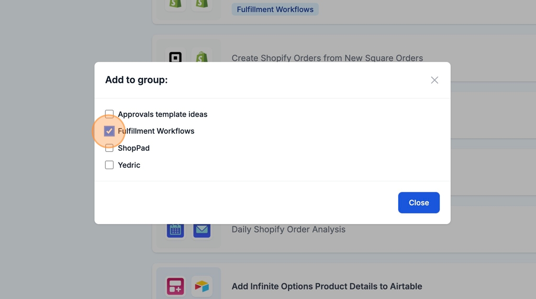
Task: Click the Yedric label text
Action: click(x=129, y=165)
